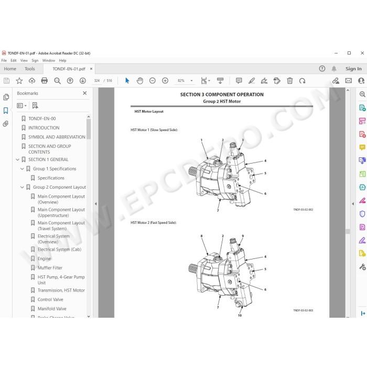This screenshot has width=367, height=367.
Task: Open the Engine bookmark
Action: [x=44, y=258]
